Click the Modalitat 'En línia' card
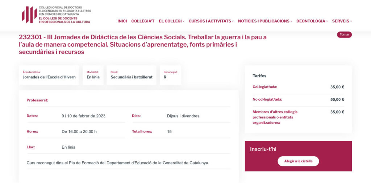Viewport: 371px width, 183px height. click(x=93, y=75)
